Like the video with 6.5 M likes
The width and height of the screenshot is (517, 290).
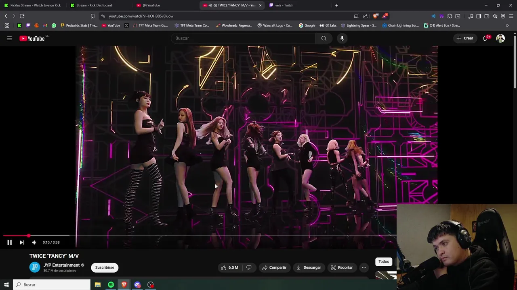pos(229,267)
